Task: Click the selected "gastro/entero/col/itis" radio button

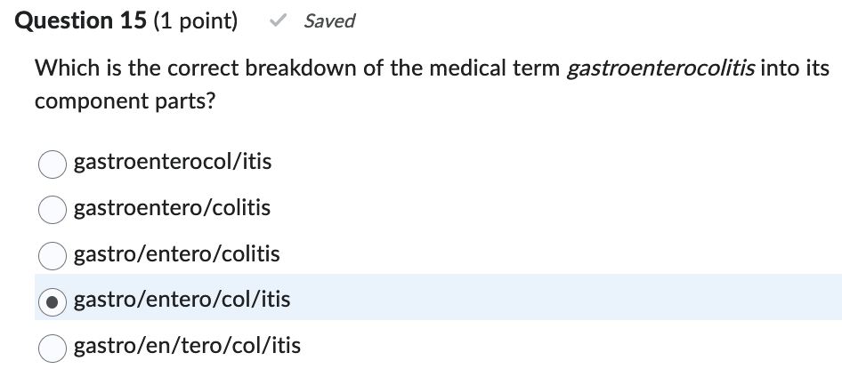Action: point(53,301)
